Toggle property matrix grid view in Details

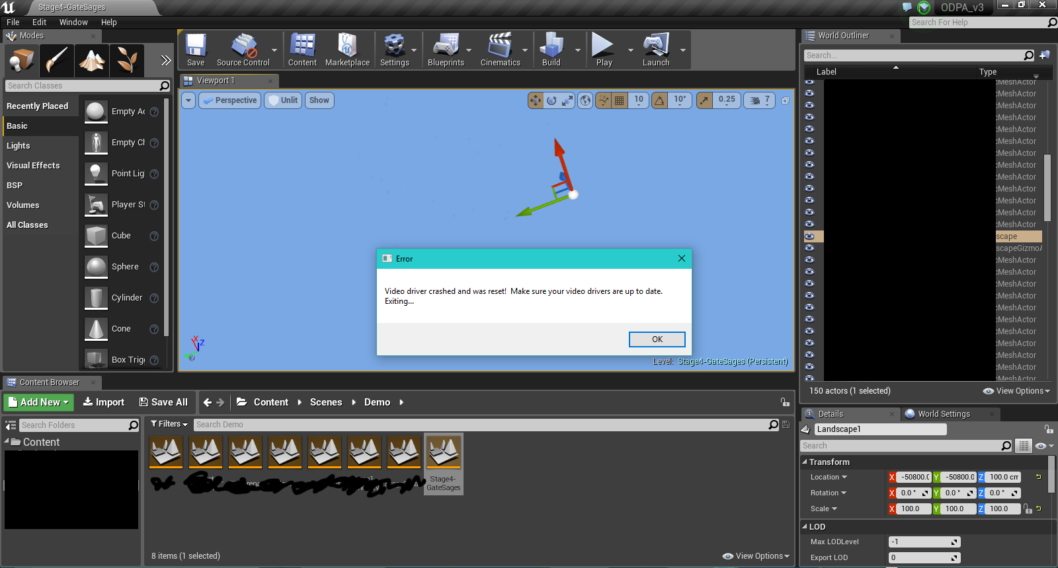1024,446
